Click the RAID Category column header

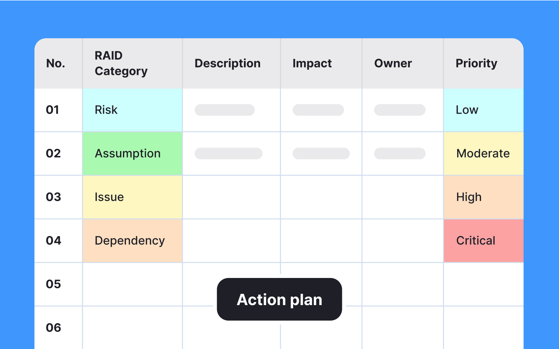(x=121, y=63)
